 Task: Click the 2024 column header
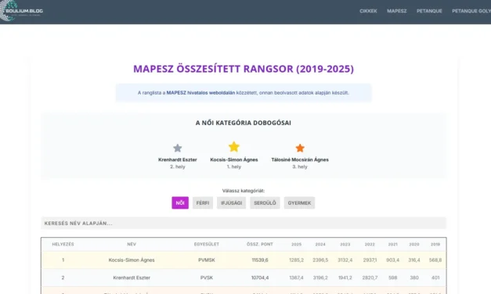(x=320, y=244)
